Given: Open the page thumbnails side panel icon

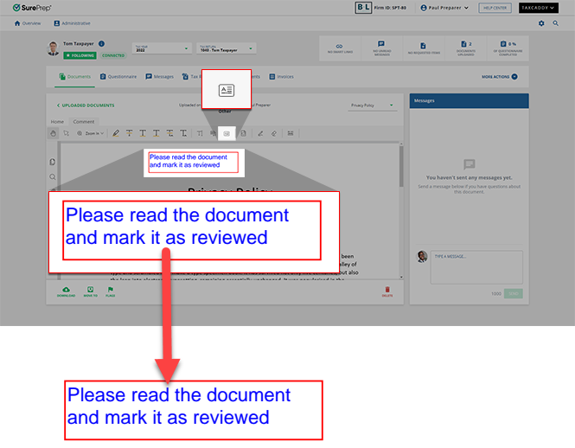Looking at the screenshot, I should [x=53, y=162].
